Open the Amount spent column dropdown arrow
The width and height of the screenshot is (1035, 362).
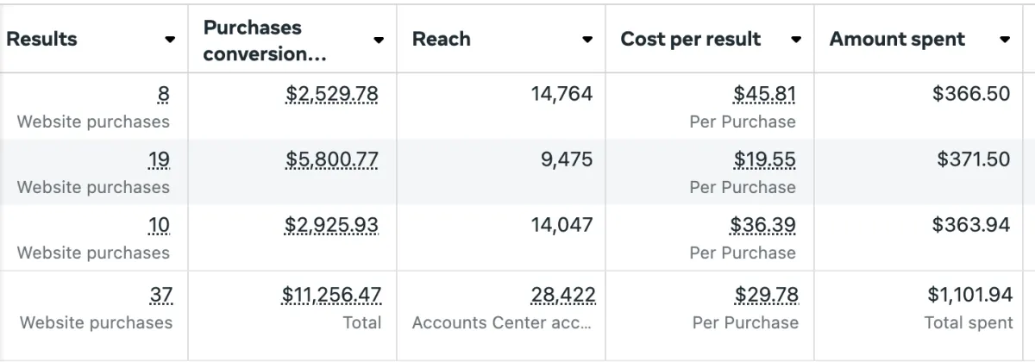pos(1005,40)
